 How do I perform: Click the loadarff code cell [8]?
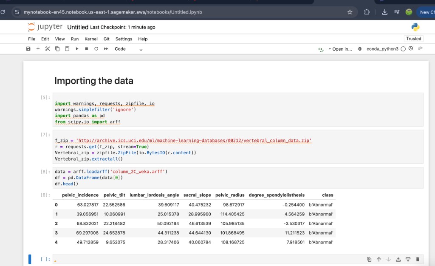[238, 178]
